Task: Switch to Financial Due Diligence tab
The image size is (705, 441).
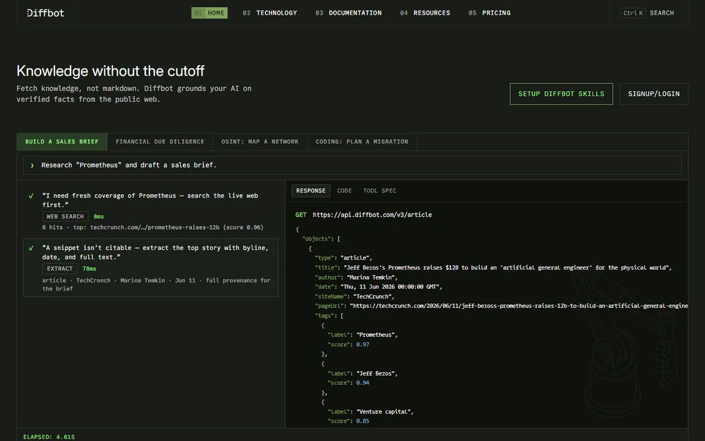Action: (160, 142)
